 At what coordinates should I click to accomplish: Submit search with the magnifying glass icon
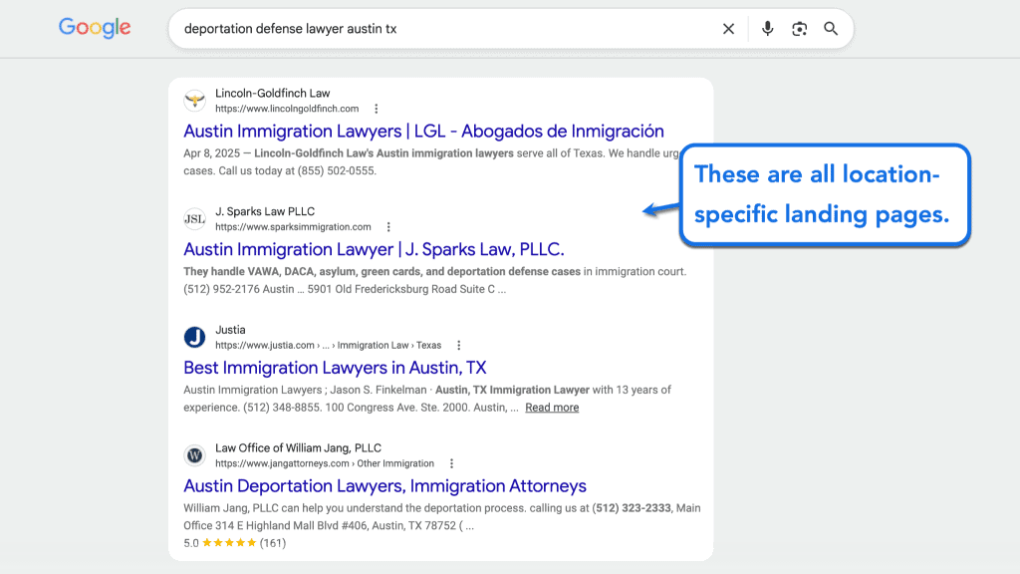point(831,29)
